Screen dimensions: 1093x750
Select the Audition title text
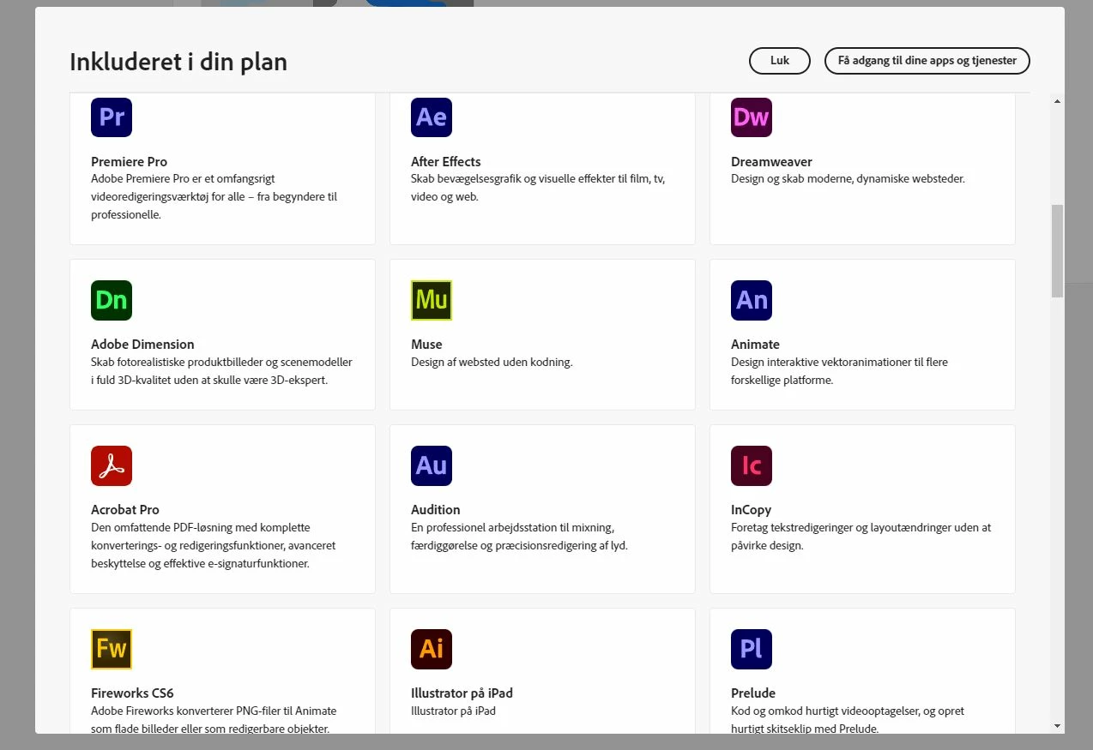click(436, 509)
